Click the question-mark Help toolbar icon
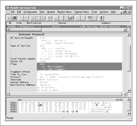Viewport: 137px width, 126px height. click(x=101, y=18)
